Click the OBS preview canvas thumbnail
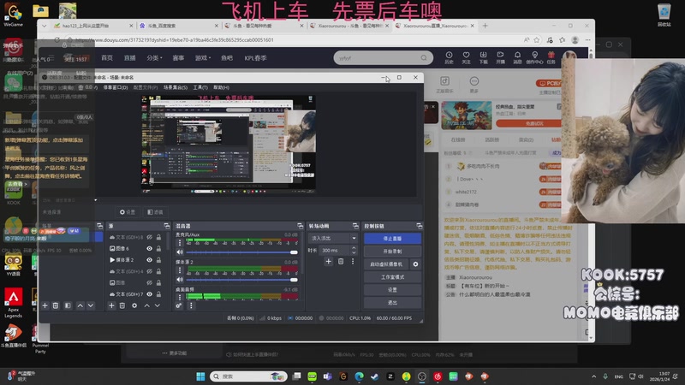685x385 pixels. point(228,144)
